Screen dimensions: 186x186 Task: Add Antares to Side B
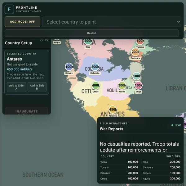coord(37,87)
